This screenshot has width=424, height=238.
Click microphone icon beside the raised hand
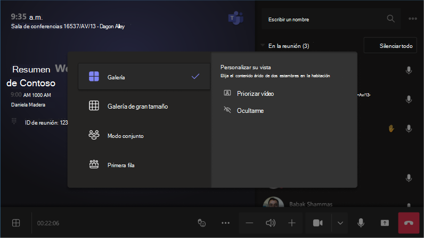(409, 129)
